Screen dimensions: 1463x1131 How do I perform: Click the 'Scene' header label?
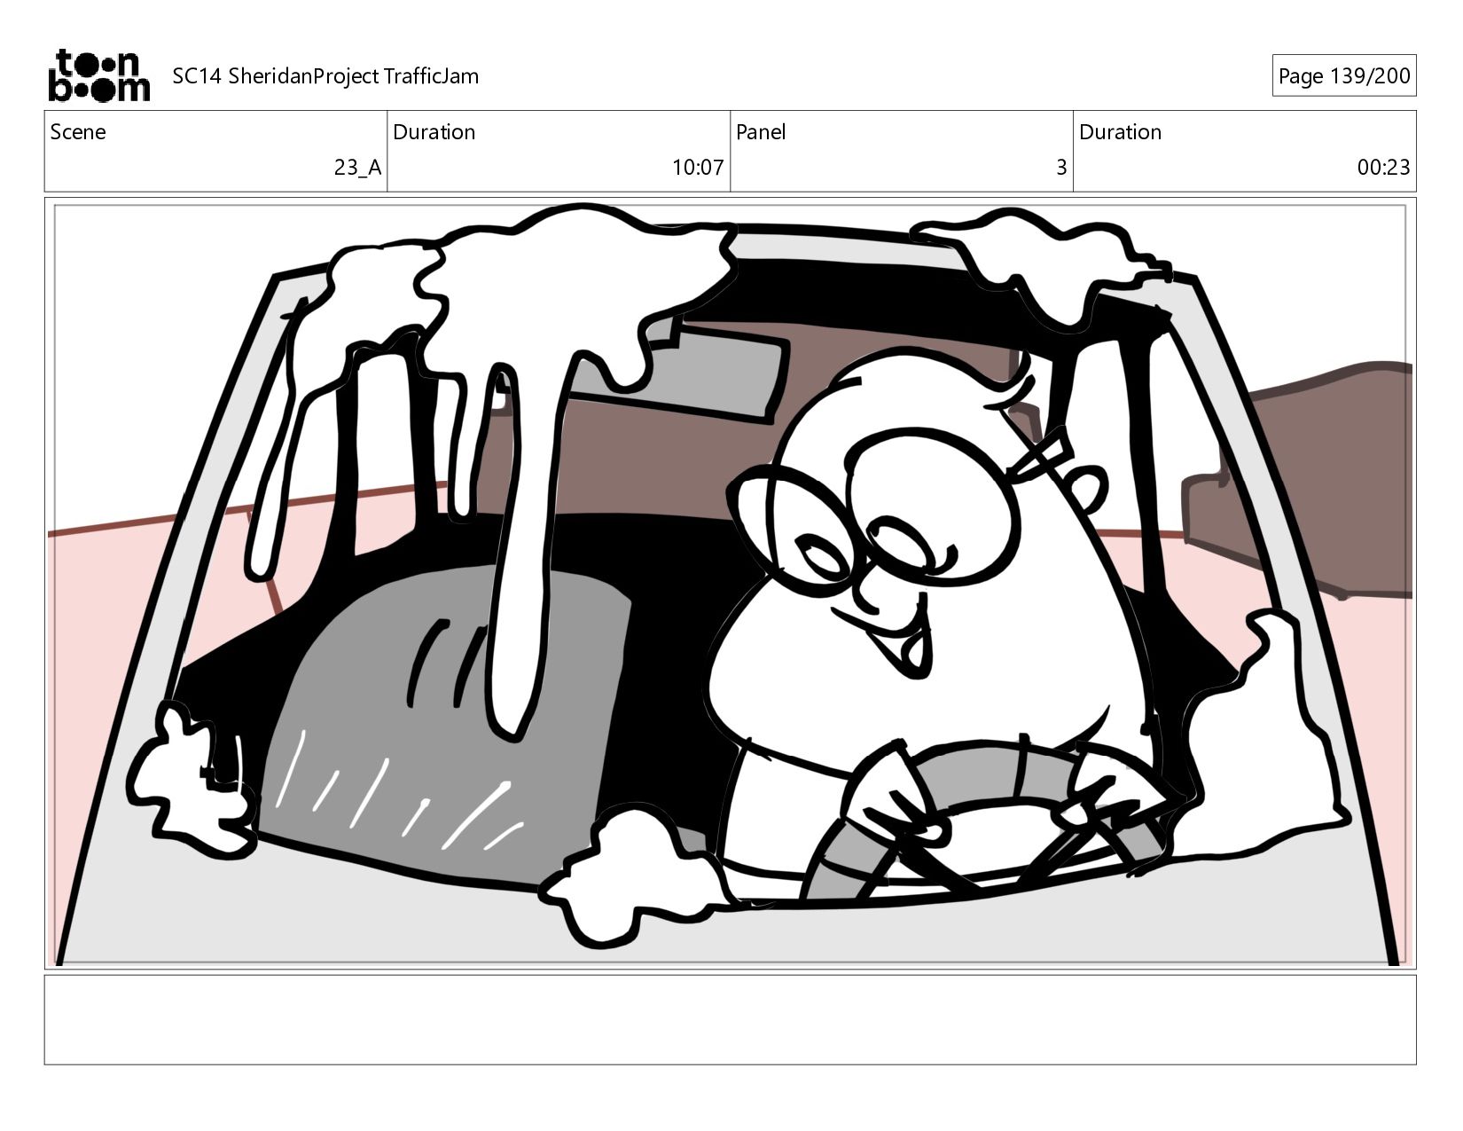[78, 132]
